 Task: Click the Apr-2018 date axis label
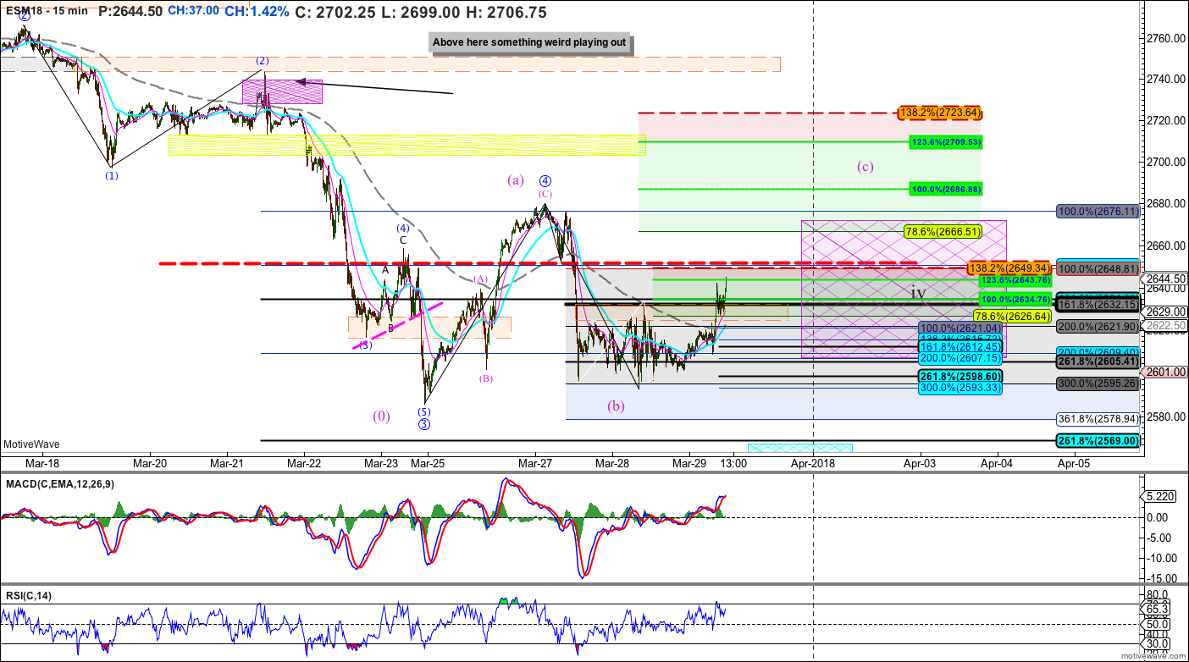(814, 464)
